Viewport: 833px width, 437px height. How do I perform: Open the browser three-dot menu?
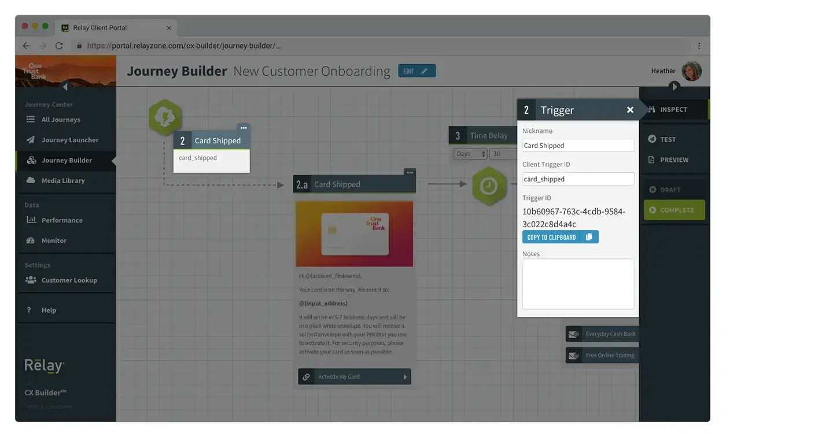click(699, 46)
